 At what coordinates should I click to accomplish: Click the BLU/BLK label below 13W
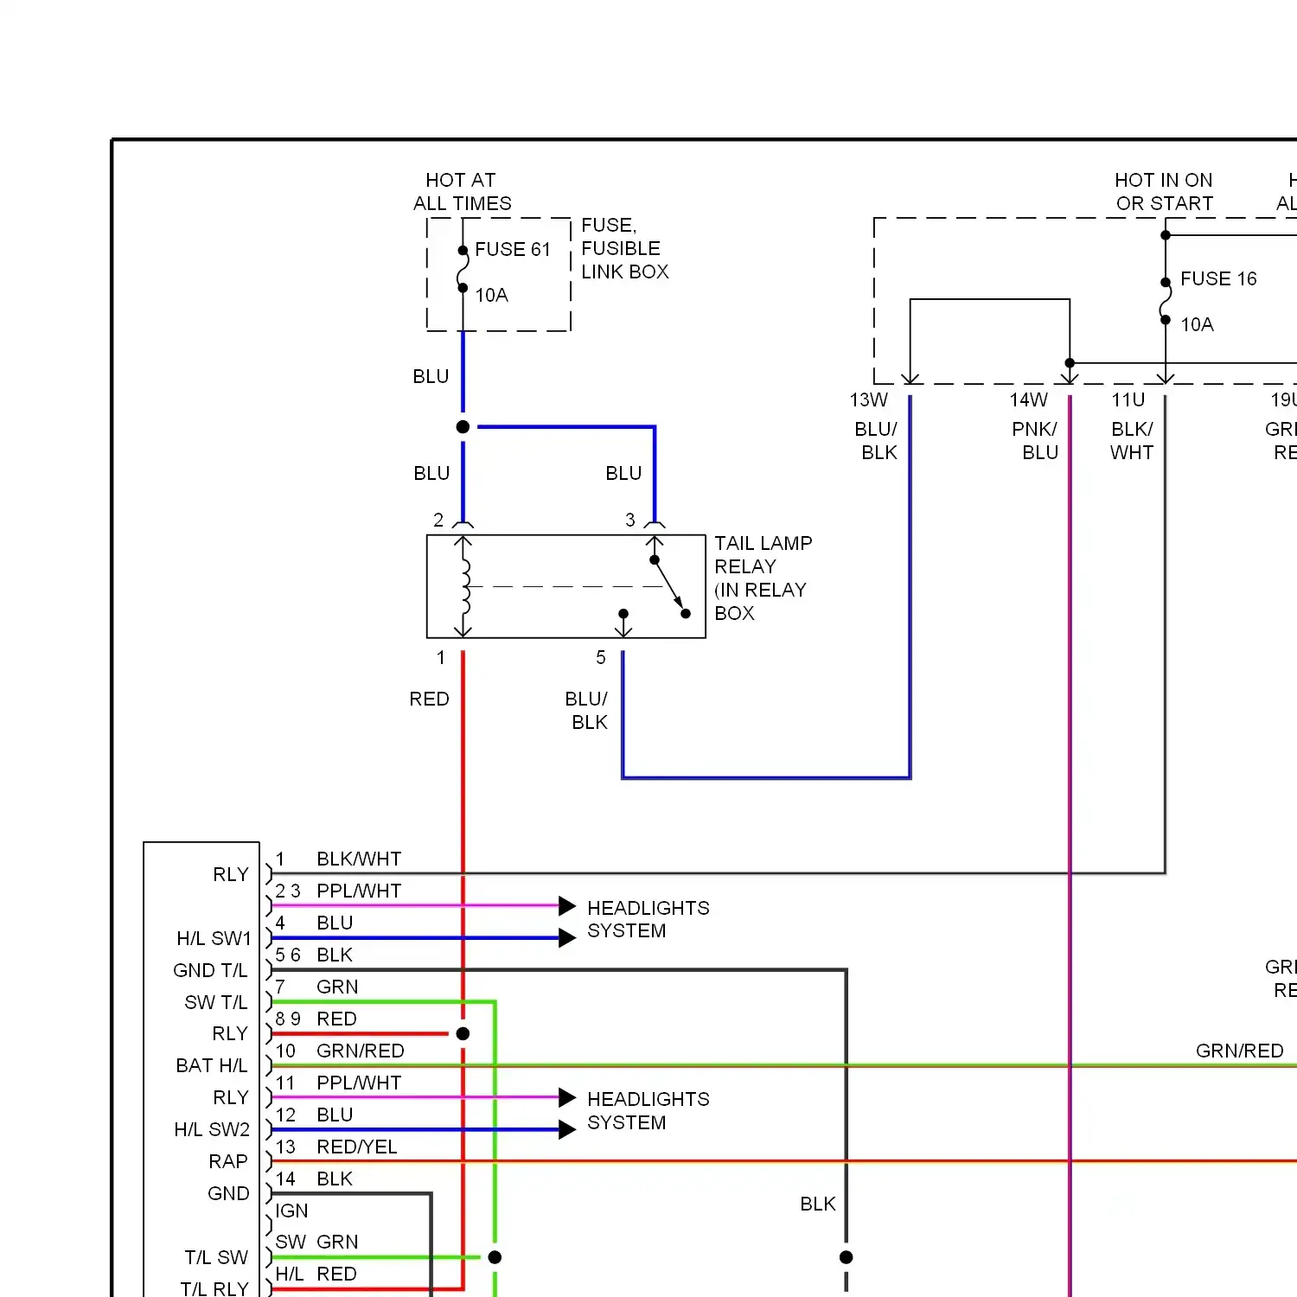[x=877, y=441]
